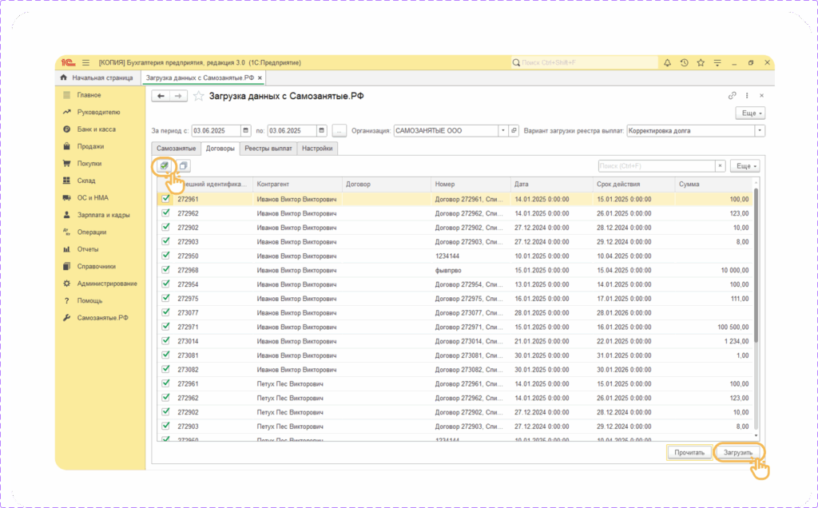Image resolution: width=818 pixels, height=508 pixels.
Task: Toggle checkbox for row 273014
Action: [x=166, y=341]
